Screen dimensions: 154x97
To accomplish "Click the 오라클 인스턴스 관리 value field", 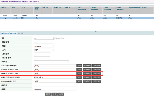I will click(55, 70).
